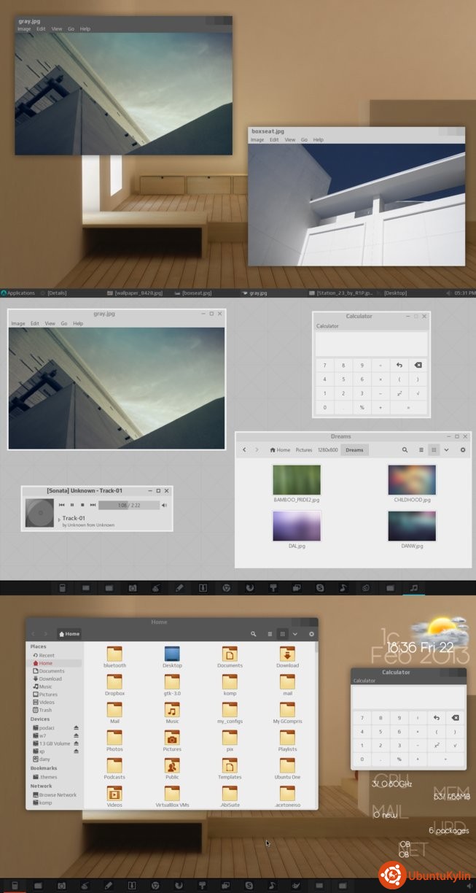Open Help menu in boxseat.jpg window

[318, 139]
